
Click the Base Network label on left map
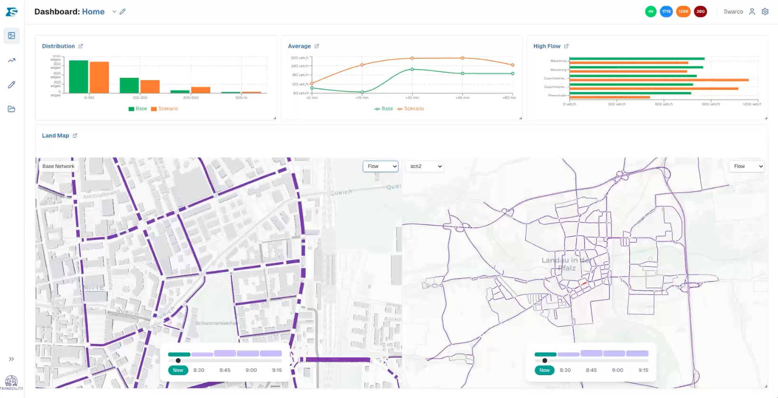58,167
